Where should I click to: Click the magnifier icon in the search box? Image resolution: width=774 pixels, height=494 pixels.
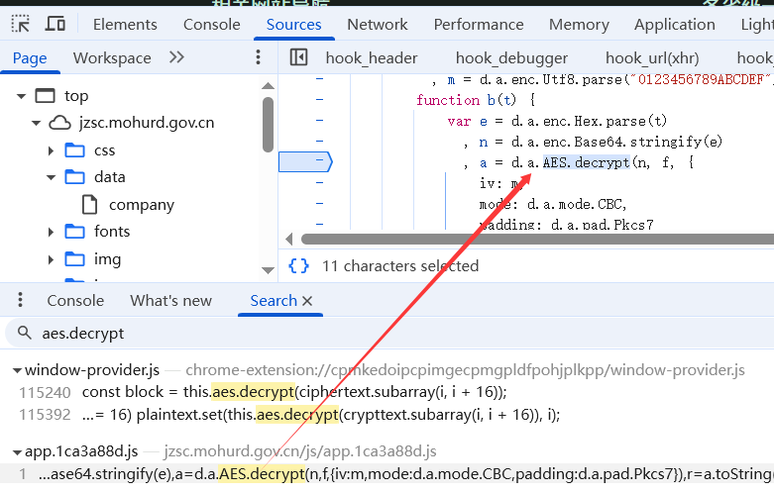[x=21, y=333]
